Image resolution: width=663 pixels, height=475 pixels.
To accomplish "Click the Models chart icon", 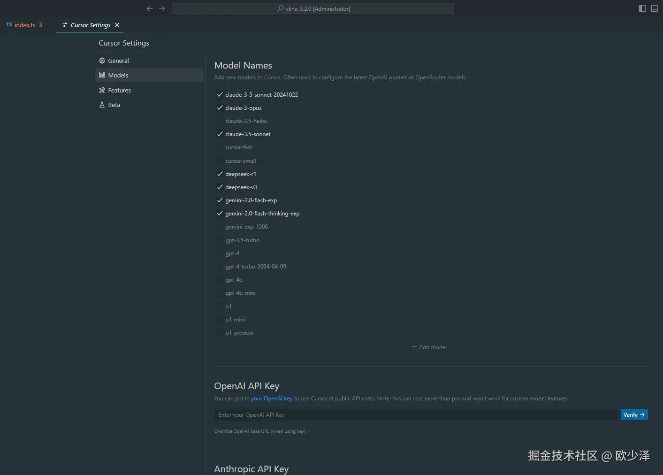I will pos(102,75).
